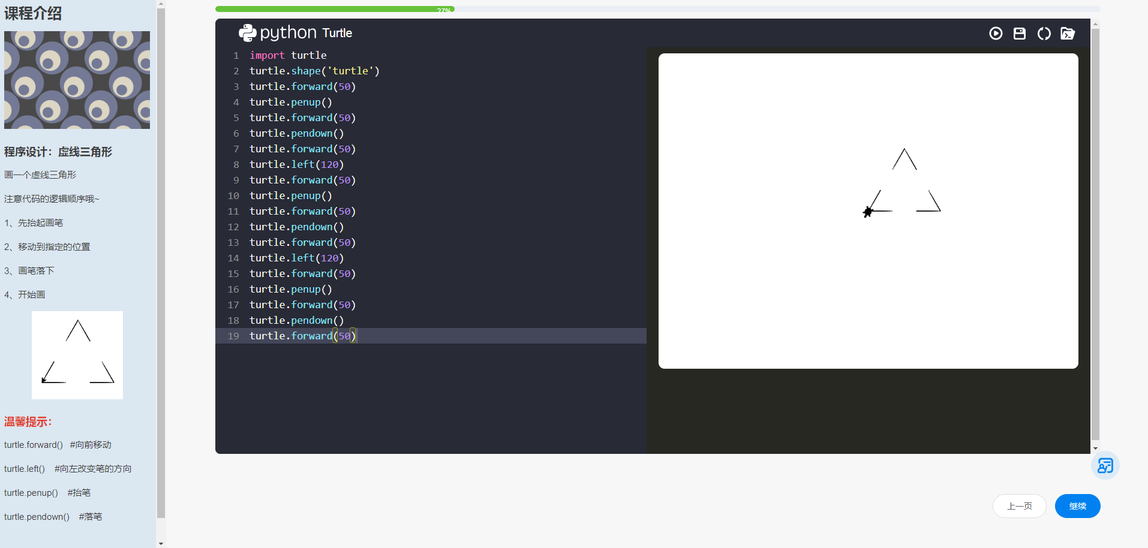Viewport: 1148px width, 548px height.
Task: Click the turtle cursor on the canvas
Action: [868, 212]
